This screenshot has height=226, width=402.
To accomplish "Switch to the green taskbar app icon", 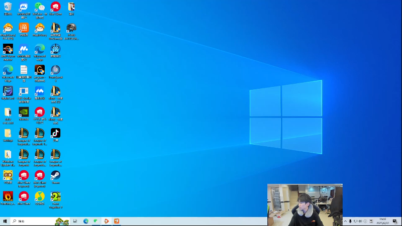I will (96, 221).
